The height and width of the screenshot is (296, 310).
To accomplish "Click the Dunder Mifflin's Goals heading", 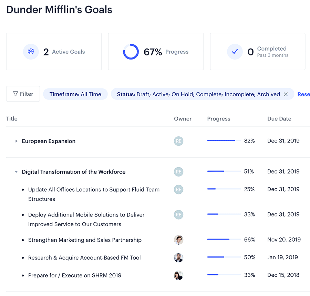I will click(59, 10).
